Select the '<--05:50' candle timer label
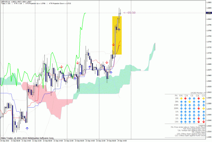 [129, 13]
